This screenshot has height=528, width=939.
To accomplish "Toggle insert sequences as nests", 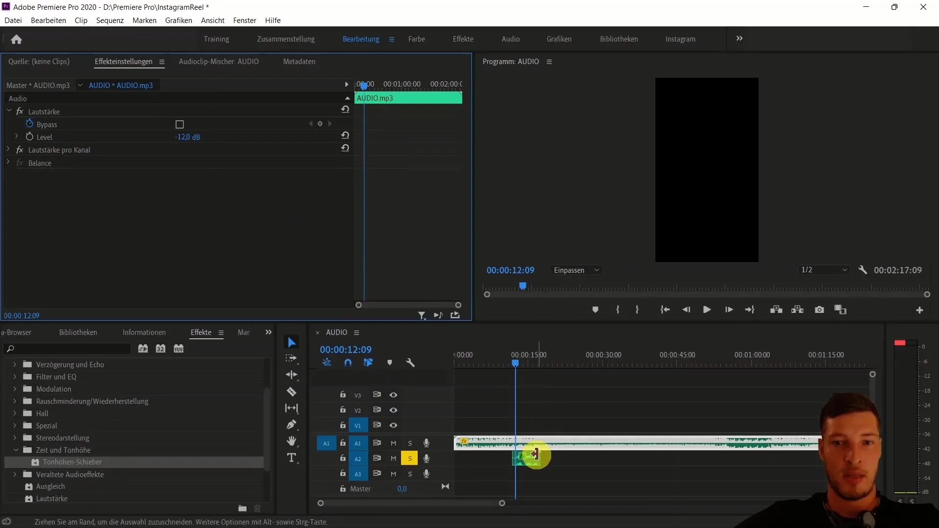I will tap(327, 363).
